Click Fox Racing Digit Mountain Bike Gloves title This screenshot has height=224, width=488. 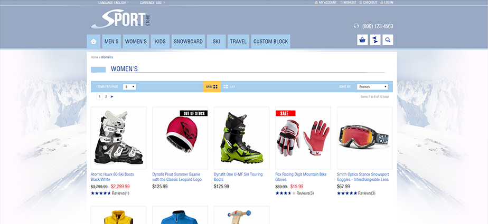click(301, 177)
